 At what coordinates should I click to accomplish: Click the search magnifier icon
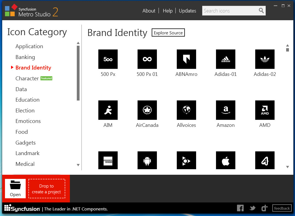point(261,11)
